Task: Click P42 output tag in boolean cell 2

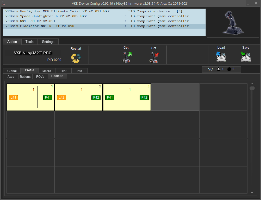Action: click(x=96, y=98)
